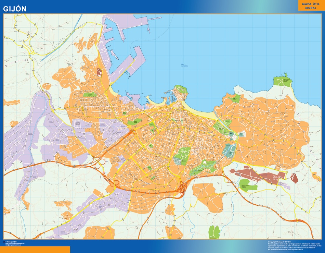This screenshot has width=325, height=253.
Task: Click the small flag icon beside Netmaps copyright
Action: pyautogui.click(x=4, y=242)
